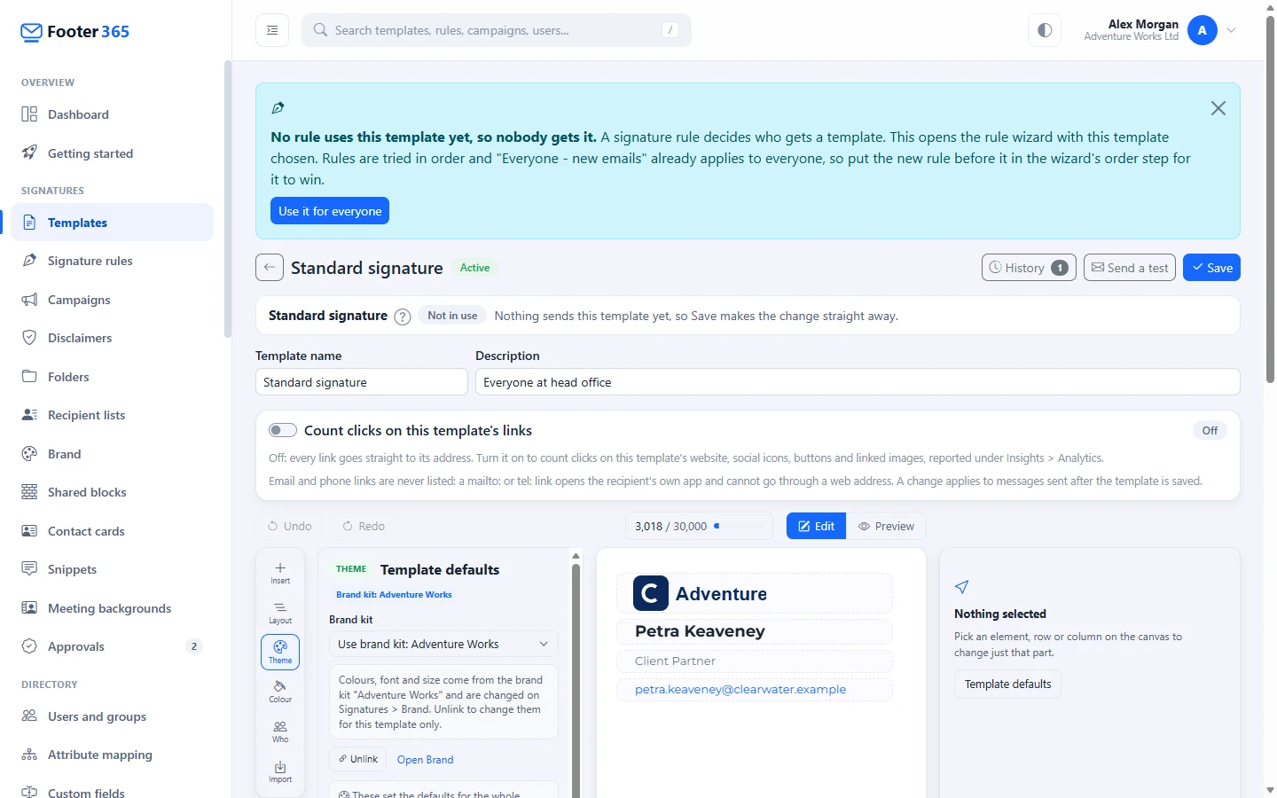1277x798 pixels.
Task: Click the help question mark next to Standard signature
Action: [402, 317]
